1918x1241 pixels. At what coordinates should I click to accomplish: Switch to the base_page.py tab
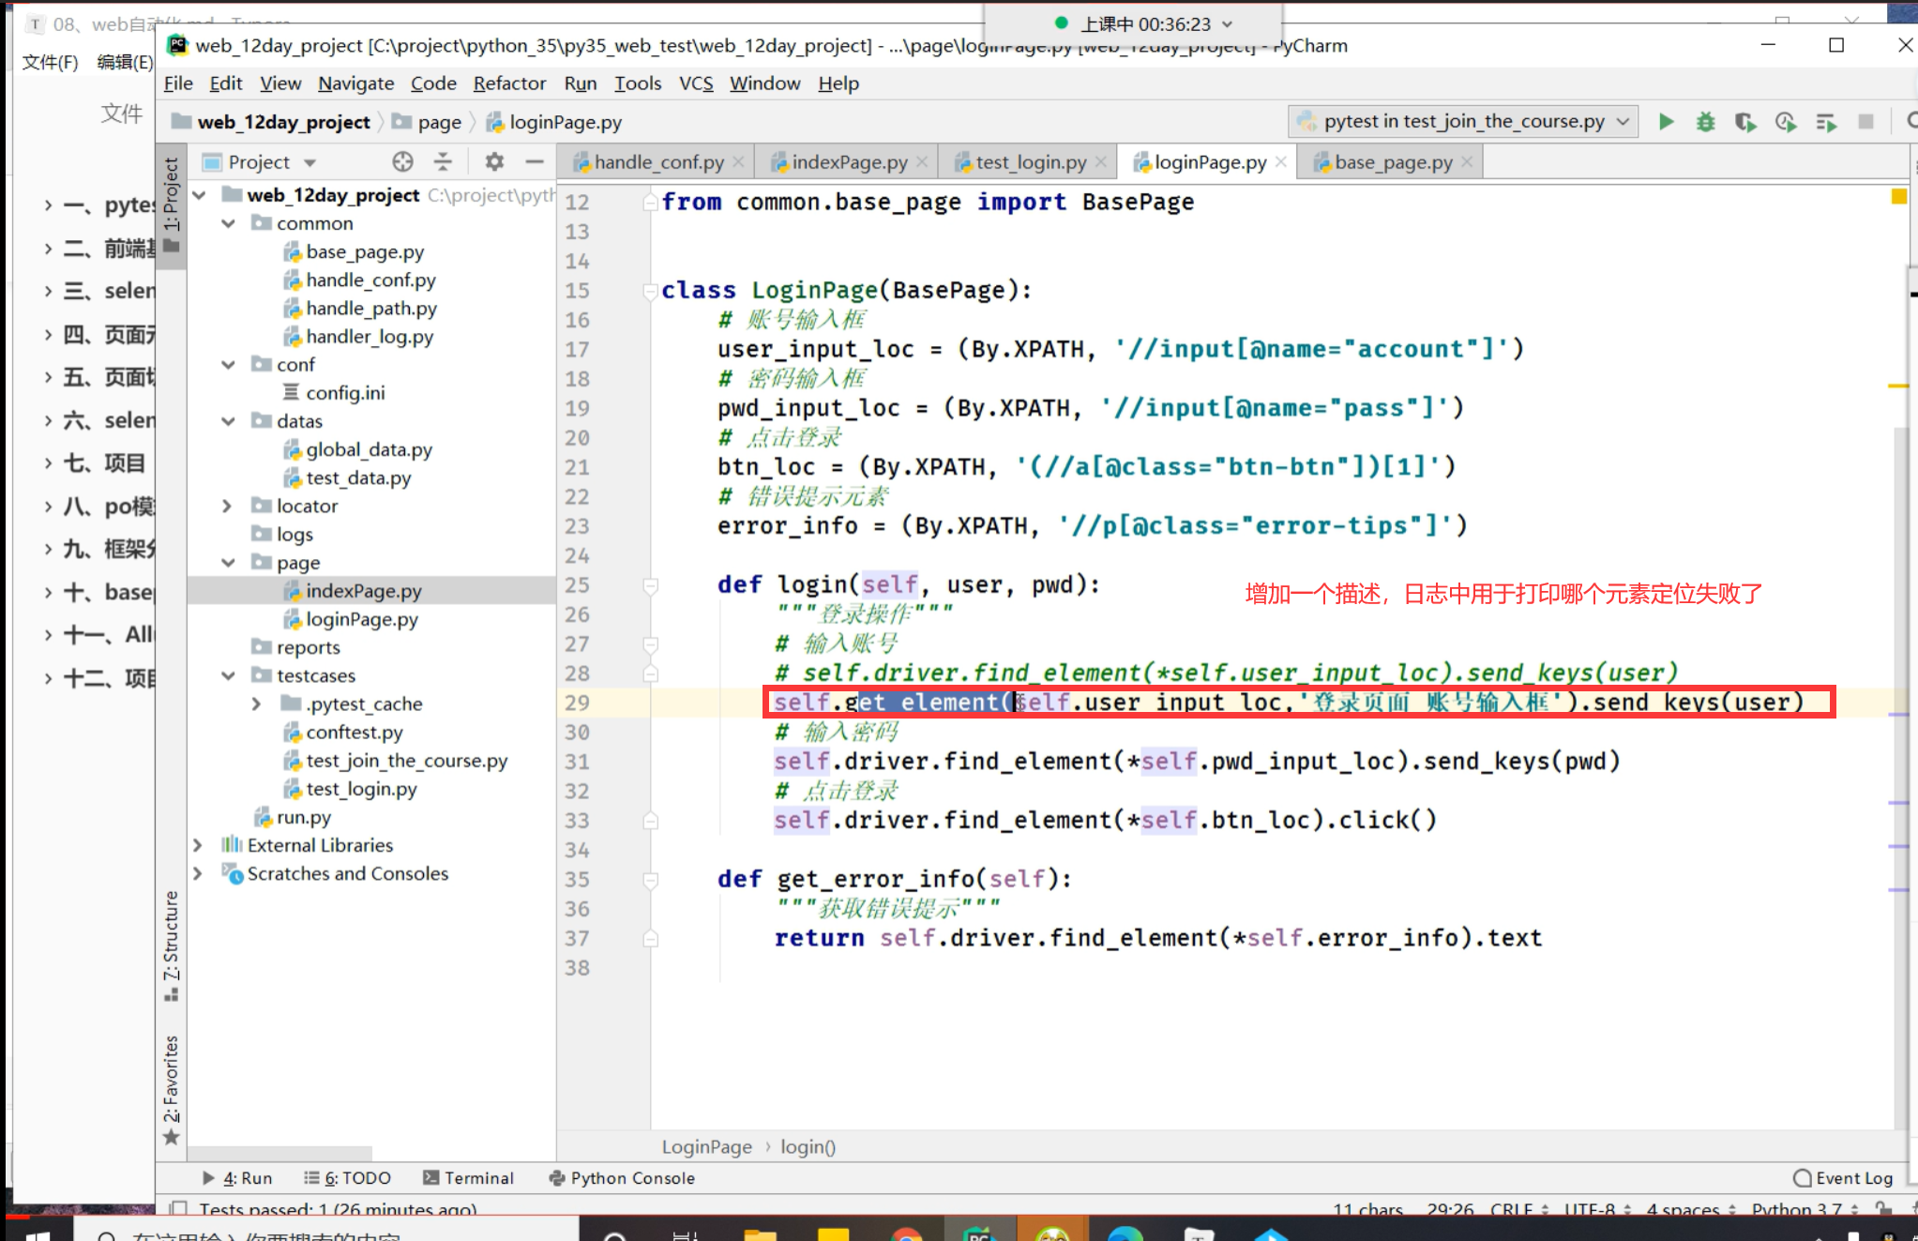click(1393, 162)
